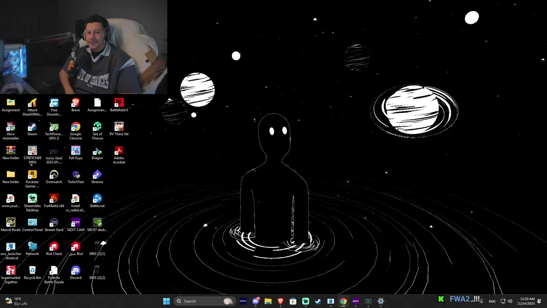Select the Supermarket Together shortcut

click(x=11, y=275)
